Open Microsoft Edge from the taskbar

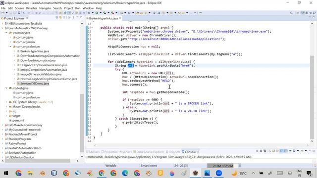coord(125,173)
